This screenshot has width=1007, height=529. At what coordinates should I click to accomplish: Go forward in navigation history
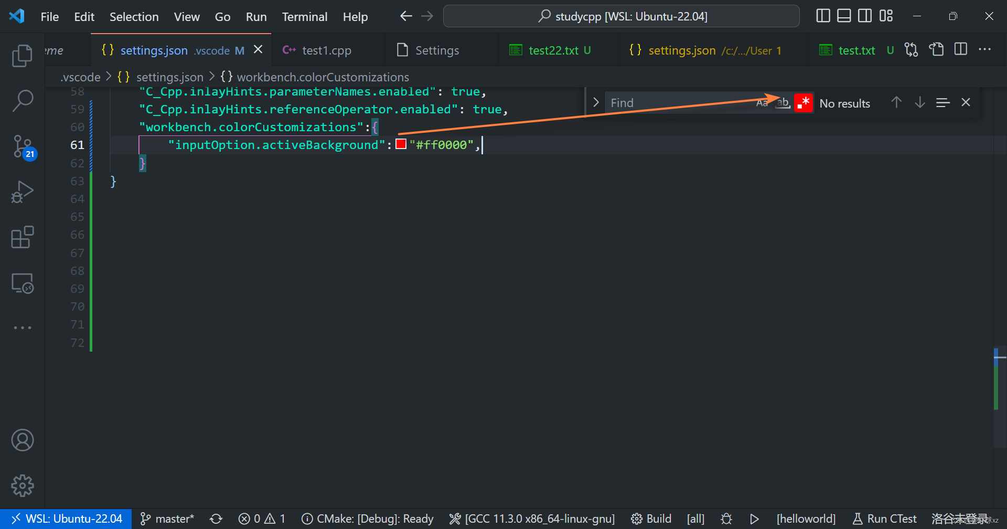pyautogui.click(x=427, y=16)
